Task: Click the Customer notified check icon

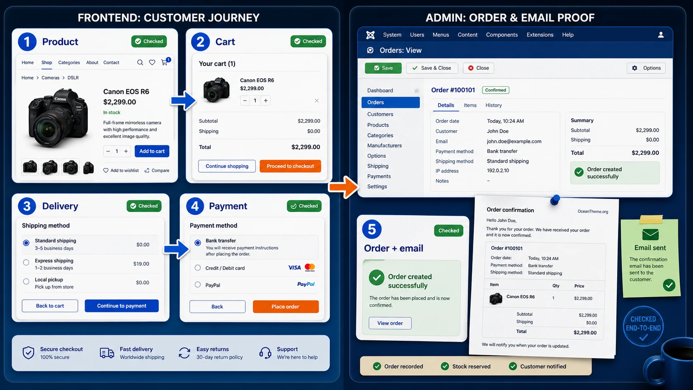Action: click(x=513, y=366)
